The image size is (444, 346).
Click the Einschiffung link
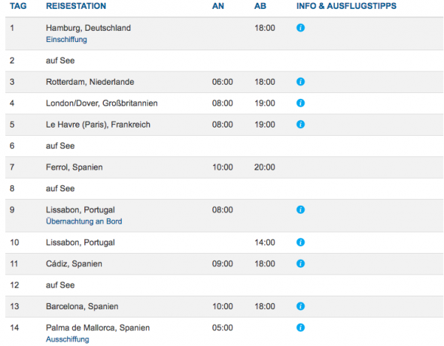pyautogui.click(x=66, y=40)
